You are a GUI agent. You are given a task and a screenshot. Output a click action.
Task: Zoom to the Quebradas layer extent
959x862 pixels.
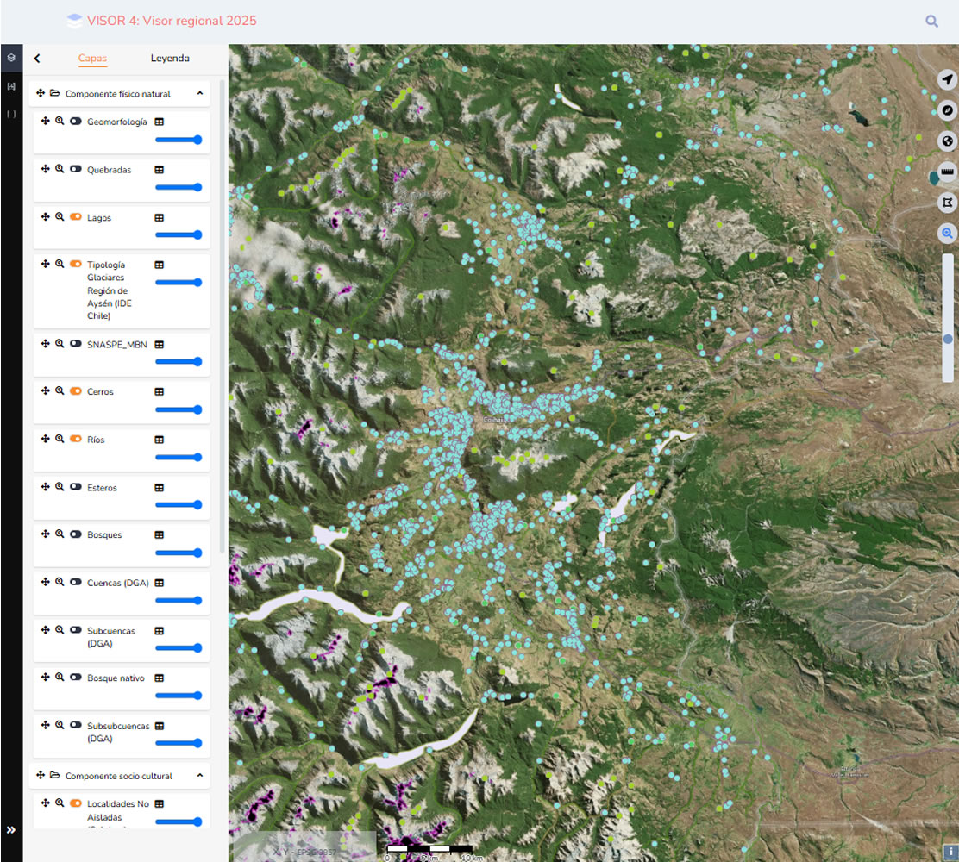60,170
